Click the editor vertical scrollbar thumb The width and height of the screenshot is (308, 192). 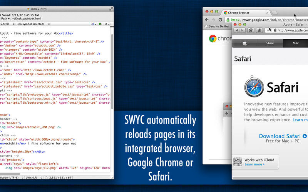112,71
